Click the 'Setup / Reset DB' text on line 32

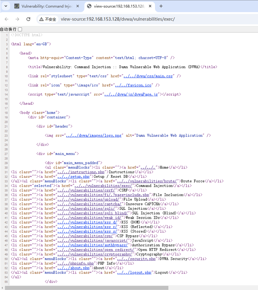(x=111, y=177)
